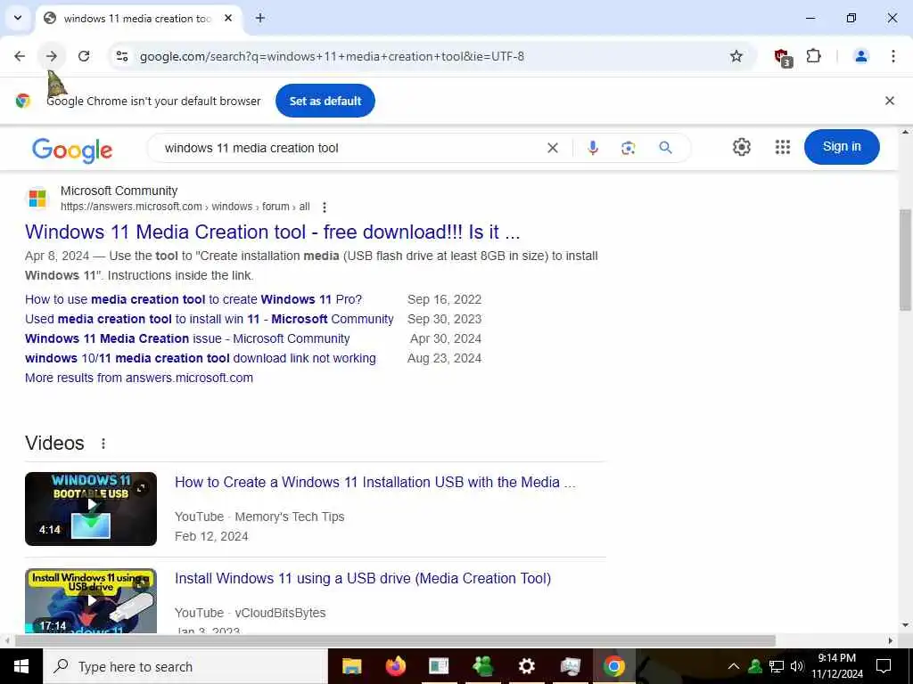Open Used media creation tool to install link
The height and width of the screenshot is (684, 913).
click(x=209, y=320)
